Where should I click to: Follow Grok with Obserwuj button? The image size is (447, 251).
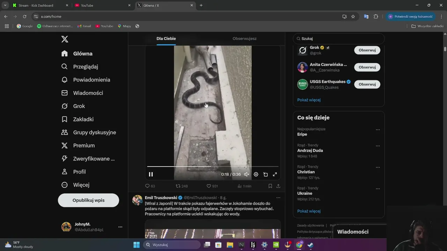[x=367, y=50]
